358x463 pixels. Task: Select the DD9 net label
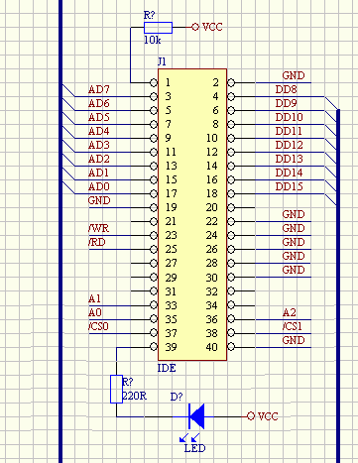click(287, 103)
